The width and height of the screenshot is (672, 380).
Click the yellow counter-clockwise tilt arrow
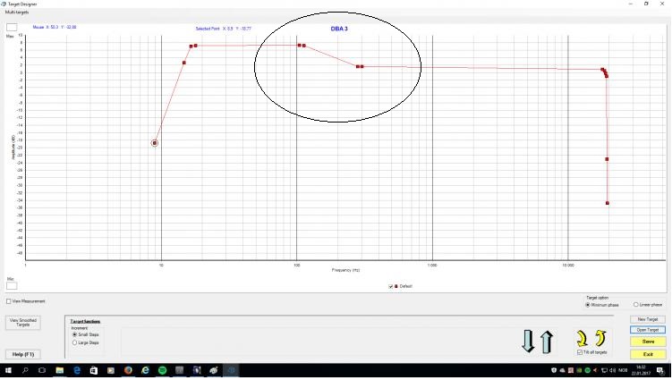[x=600, y=338]
